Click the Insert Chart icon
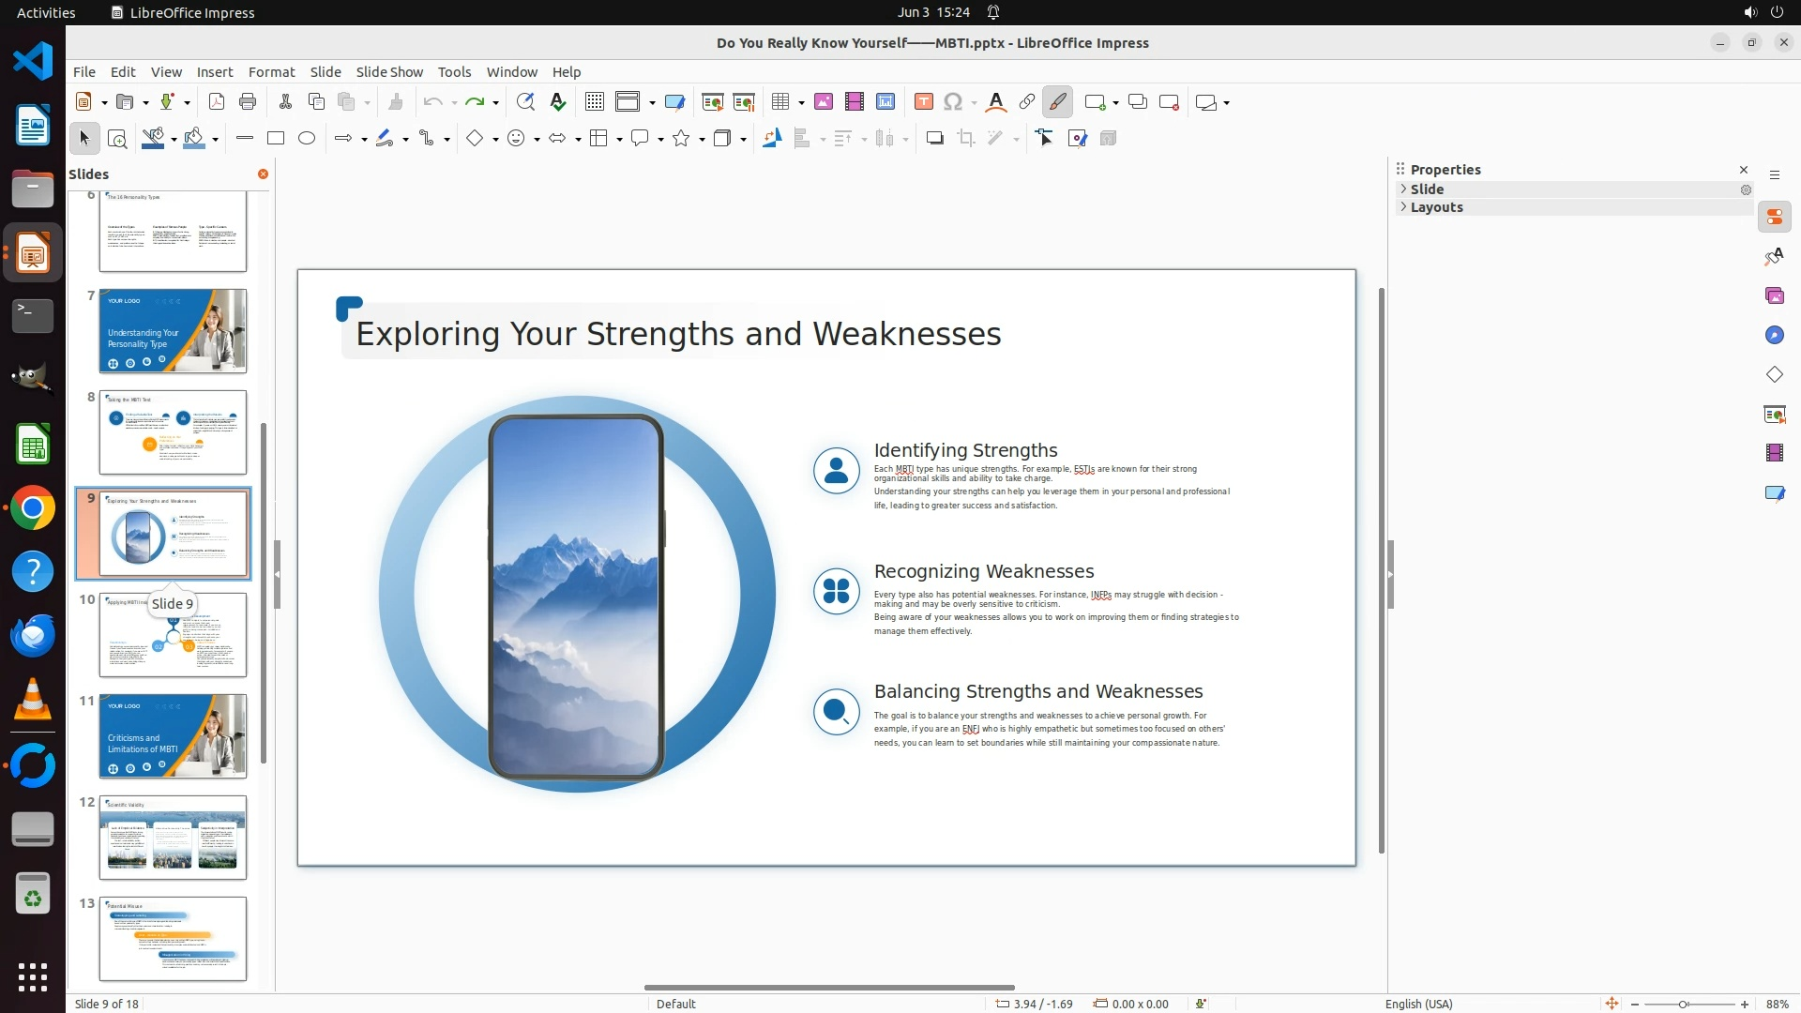This screenshot has width=1801, height=1013. click(x=885, y=102)
